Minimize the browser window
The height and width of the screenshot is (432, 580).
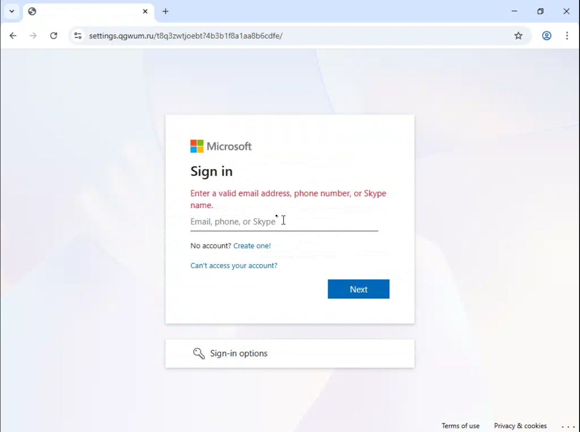(x=515, y=11)
